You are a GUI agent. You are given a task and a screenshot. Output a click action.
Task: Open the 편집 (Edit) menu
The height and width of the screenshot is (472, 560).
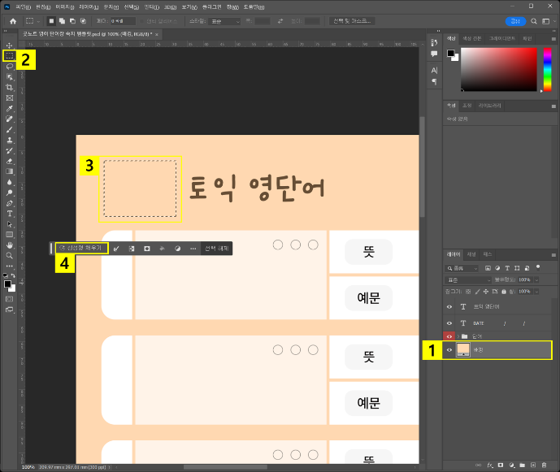pyautogui.click(x=43, y=6)
